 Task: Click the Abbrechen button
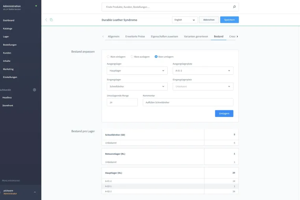point(209,20)
